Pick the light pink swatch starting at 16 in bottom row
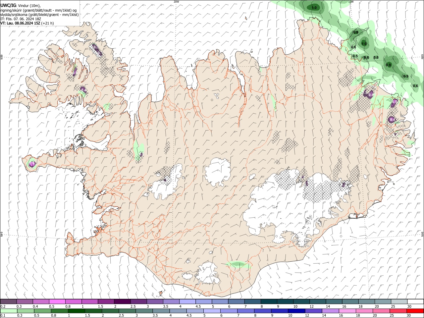The height and width of the screenshot is (318, 424). tap(347, 311)
